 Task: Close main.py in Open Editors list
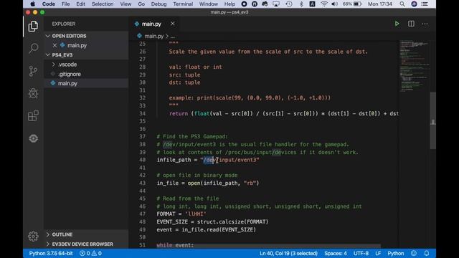[55, 45]
